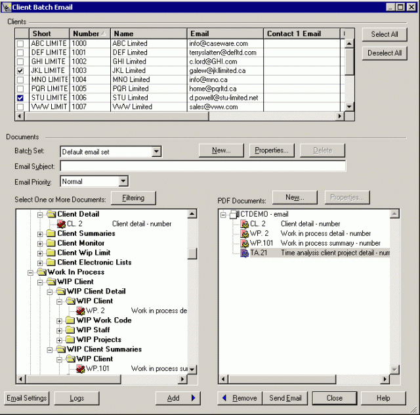This screenshot has height=415, width=420.
Task: Click the document tree vertical scrollbar thumb
Action: [192, 254]
